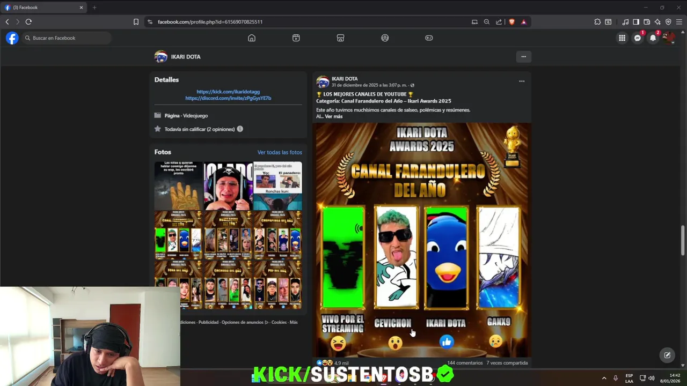This screenshot has height=386, width=687.
Task: Open the Facebook menu grid icon
Action: 622,38
